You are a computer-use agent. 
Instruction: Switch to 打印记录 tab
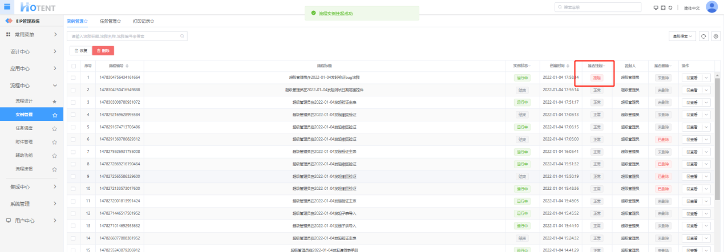coord(144,21)
